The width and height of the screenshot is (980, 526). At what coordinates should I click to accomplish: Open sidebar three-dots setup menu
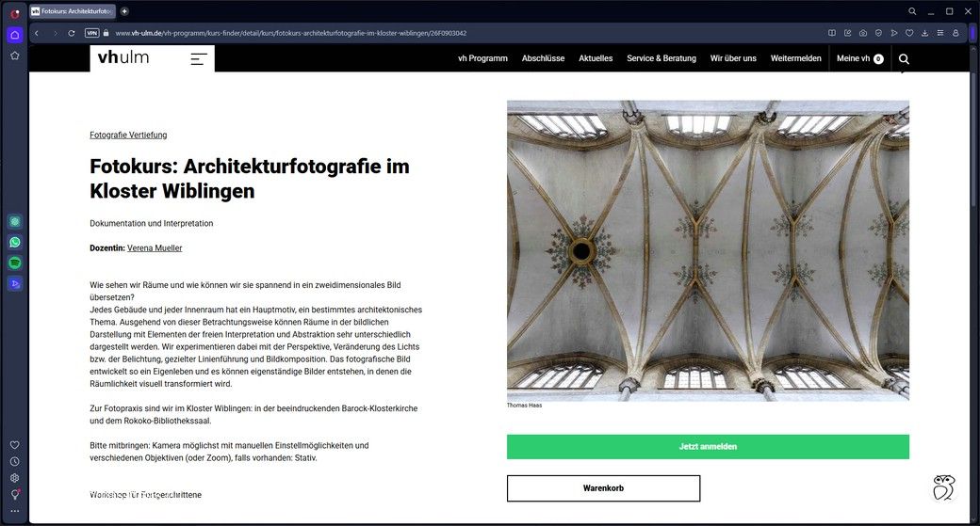15,511
